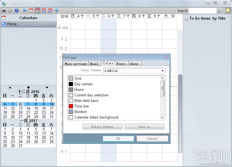Image resolution: width=232 pixels, height=167 pixels.
Task: Click the '六, 10' day column header
Action: 169,16
